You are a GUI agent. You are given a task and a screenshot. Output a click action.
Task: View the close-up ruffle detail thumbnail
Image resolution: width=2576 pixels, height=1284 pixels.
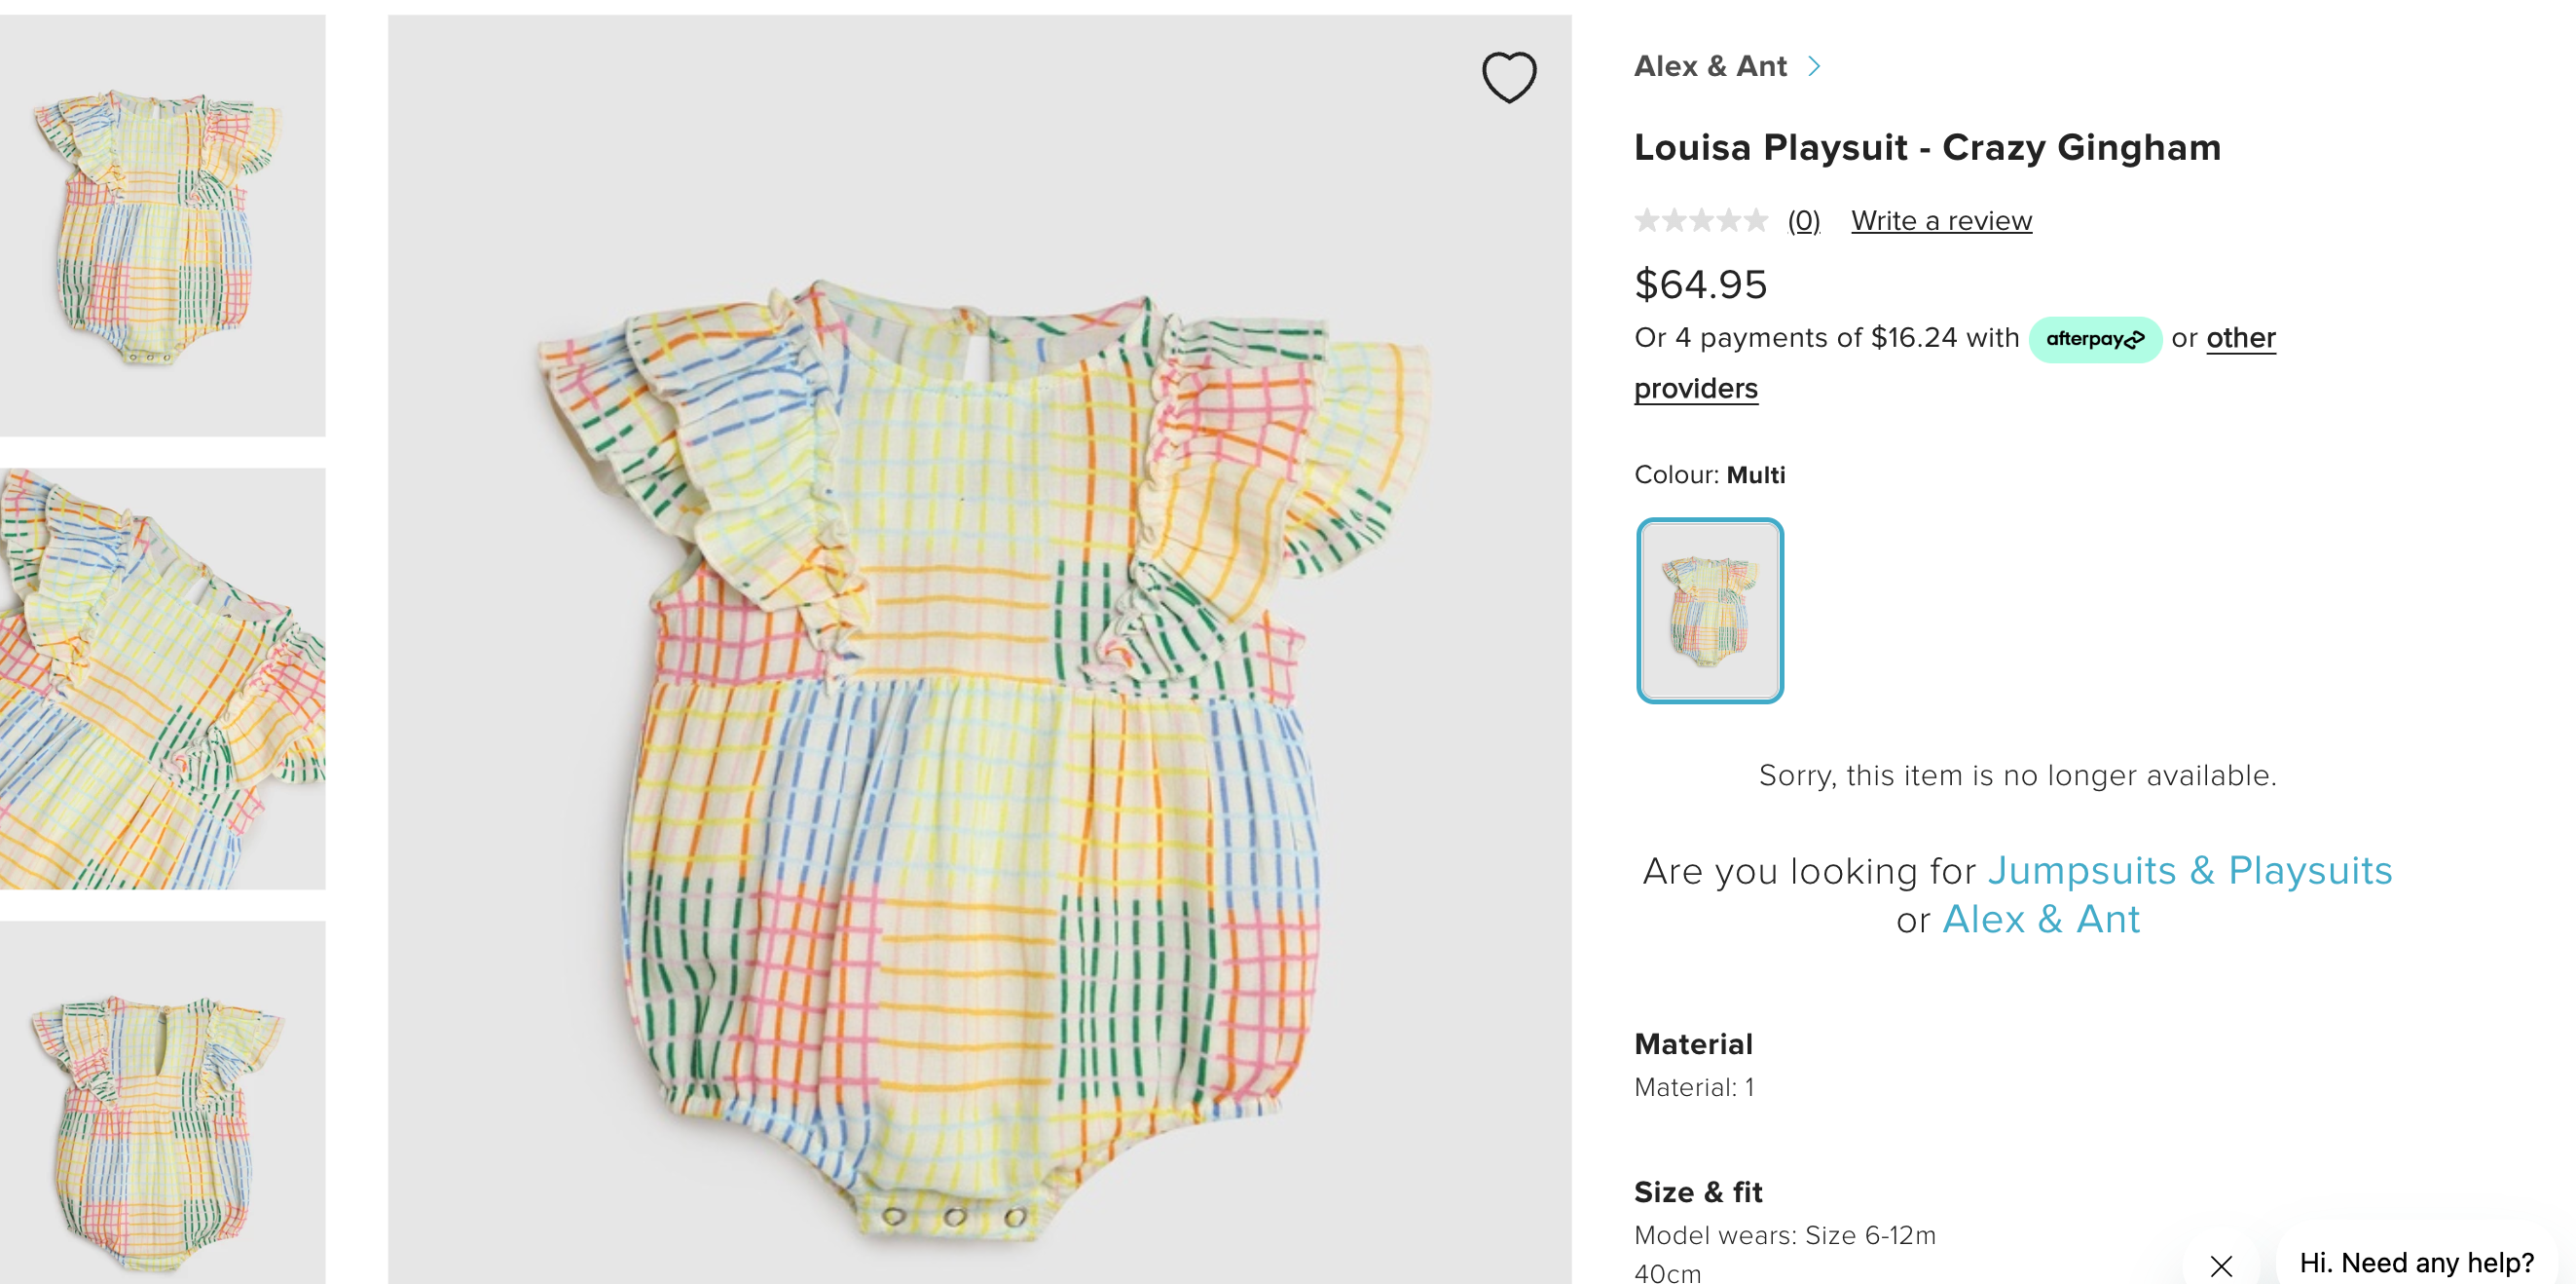click(x=162, y=678)
